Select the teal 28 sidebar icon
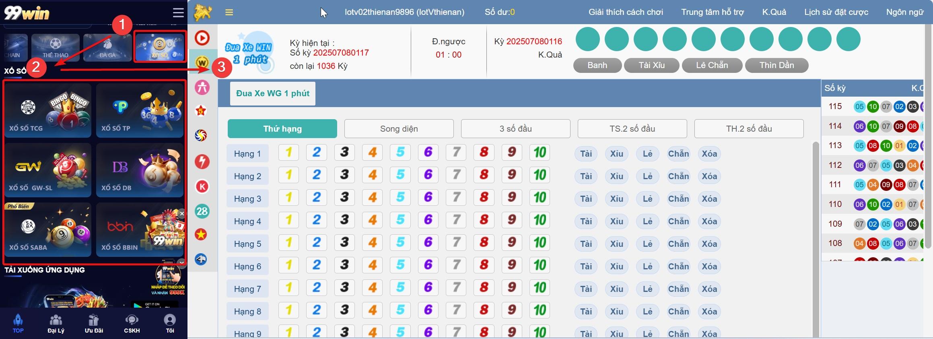The height and width of the screenshot is (339, 933). [x=202, y=211]
